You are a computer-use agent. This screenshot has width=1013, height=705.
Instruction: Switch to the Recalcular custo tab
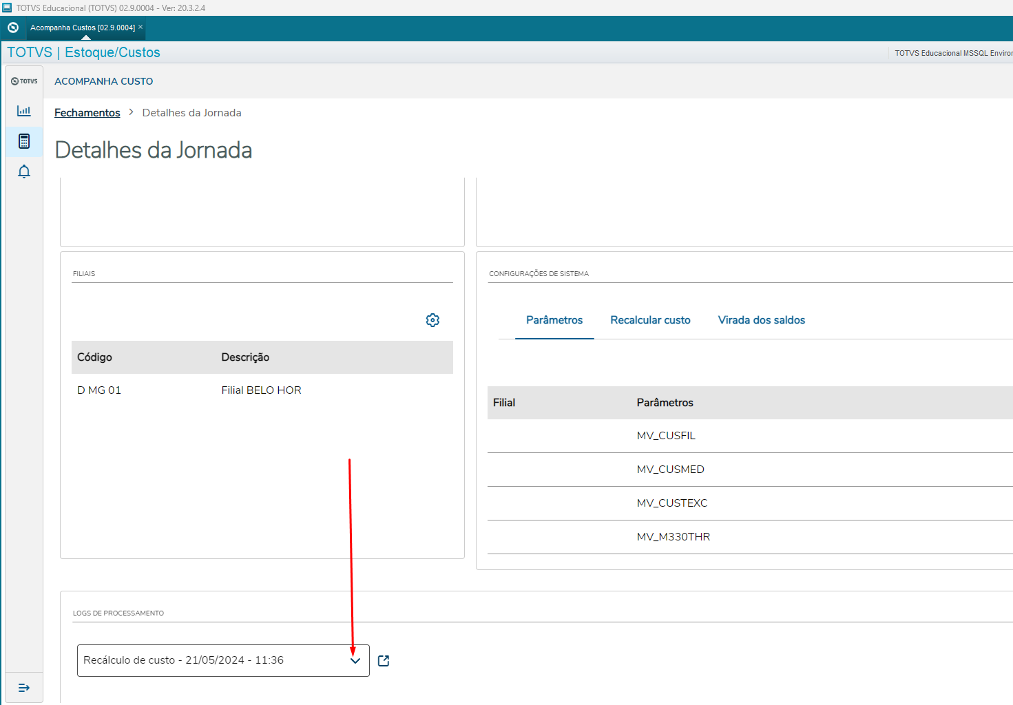[650, 320]
